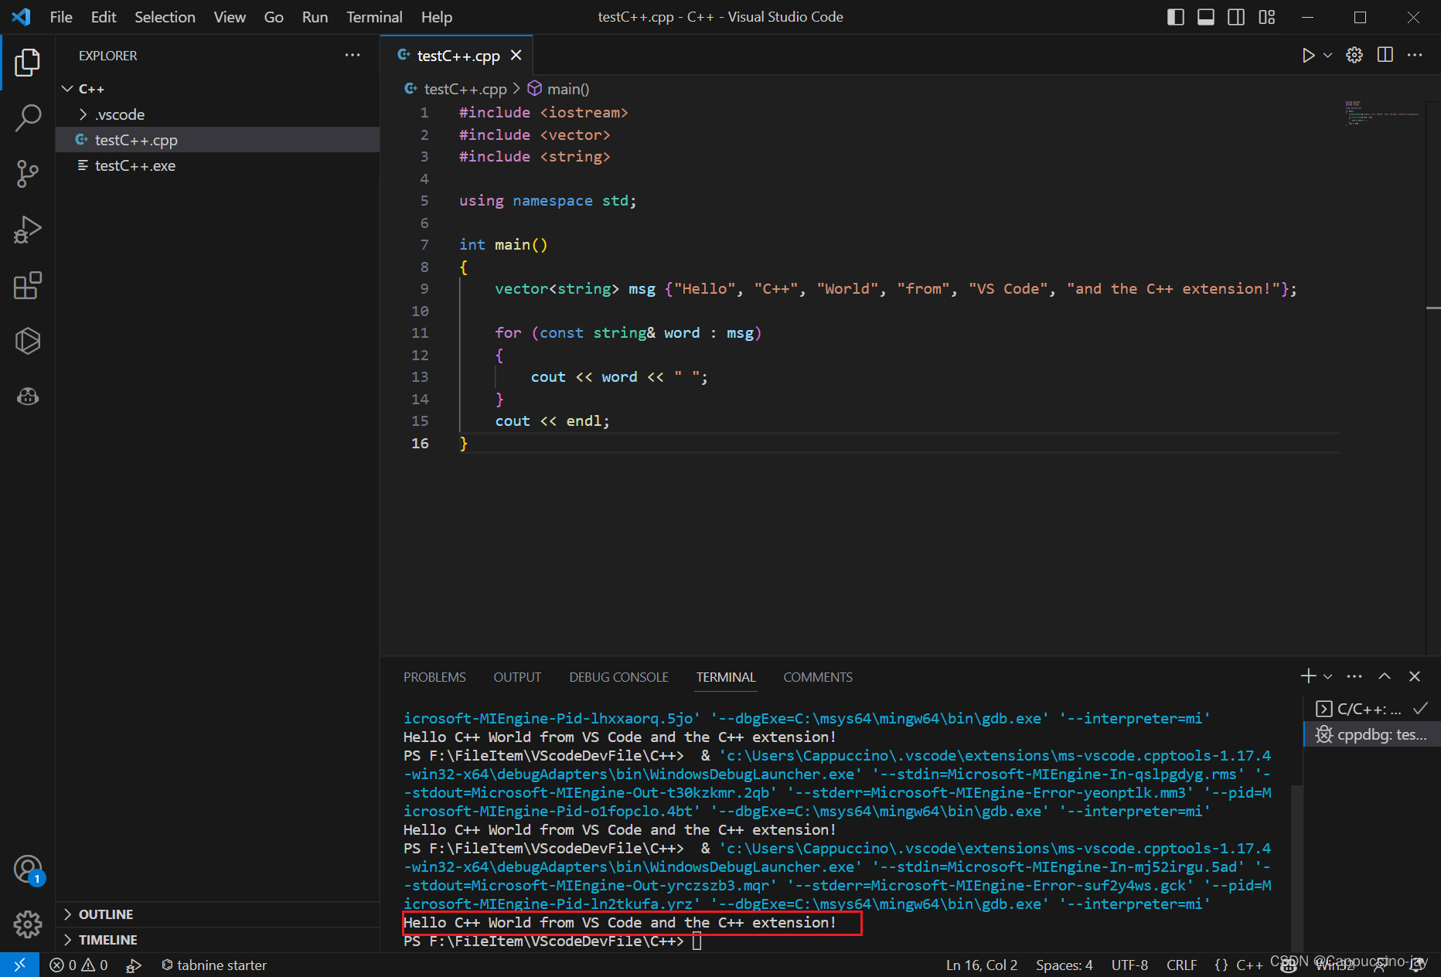The height and width of the screenshot is (977, 1441).
Task: Maximize the panel size with caret
Action: [1385, 676]
